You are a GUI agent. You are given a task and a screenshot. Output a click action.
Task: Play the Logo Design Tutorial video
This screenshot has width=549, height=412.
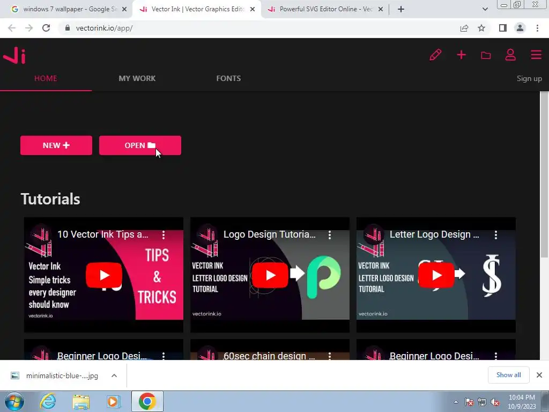coord(270,275)
